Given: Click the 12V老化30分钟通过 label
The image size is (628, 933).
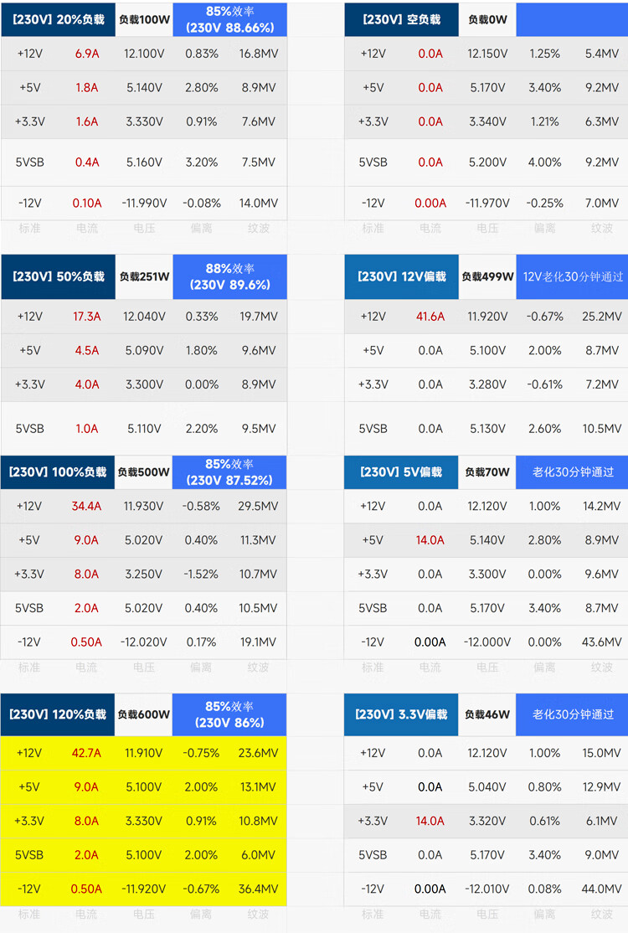Looking at the screenshot, I should click(x=573, y=276).
